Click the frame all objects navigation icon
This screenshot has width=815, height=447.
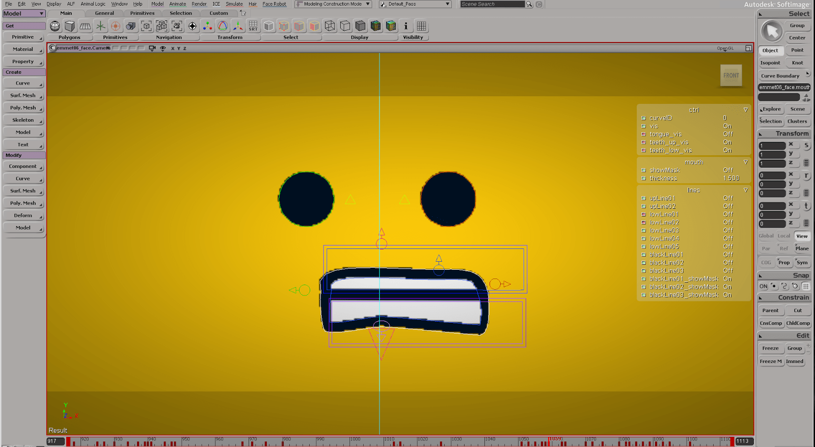[161, 26]
